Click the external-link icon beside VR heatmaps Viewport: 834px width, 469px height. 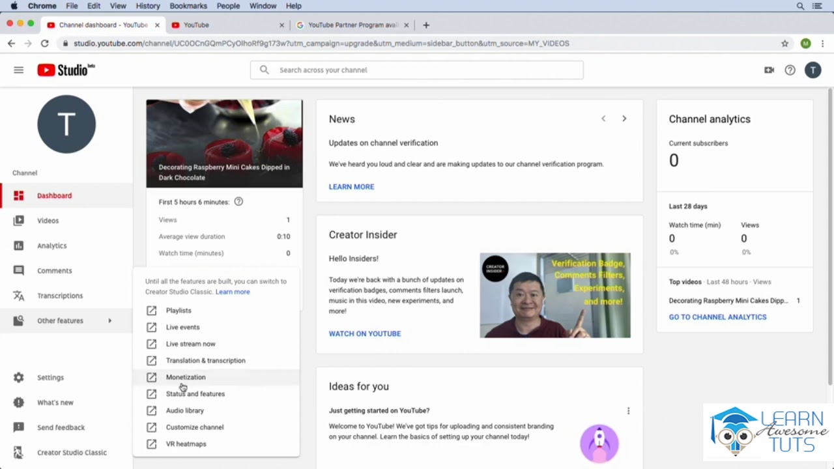pos(151,444)
